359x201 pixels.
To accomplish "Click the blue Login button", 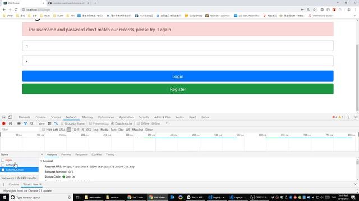I will coord(178,76).
